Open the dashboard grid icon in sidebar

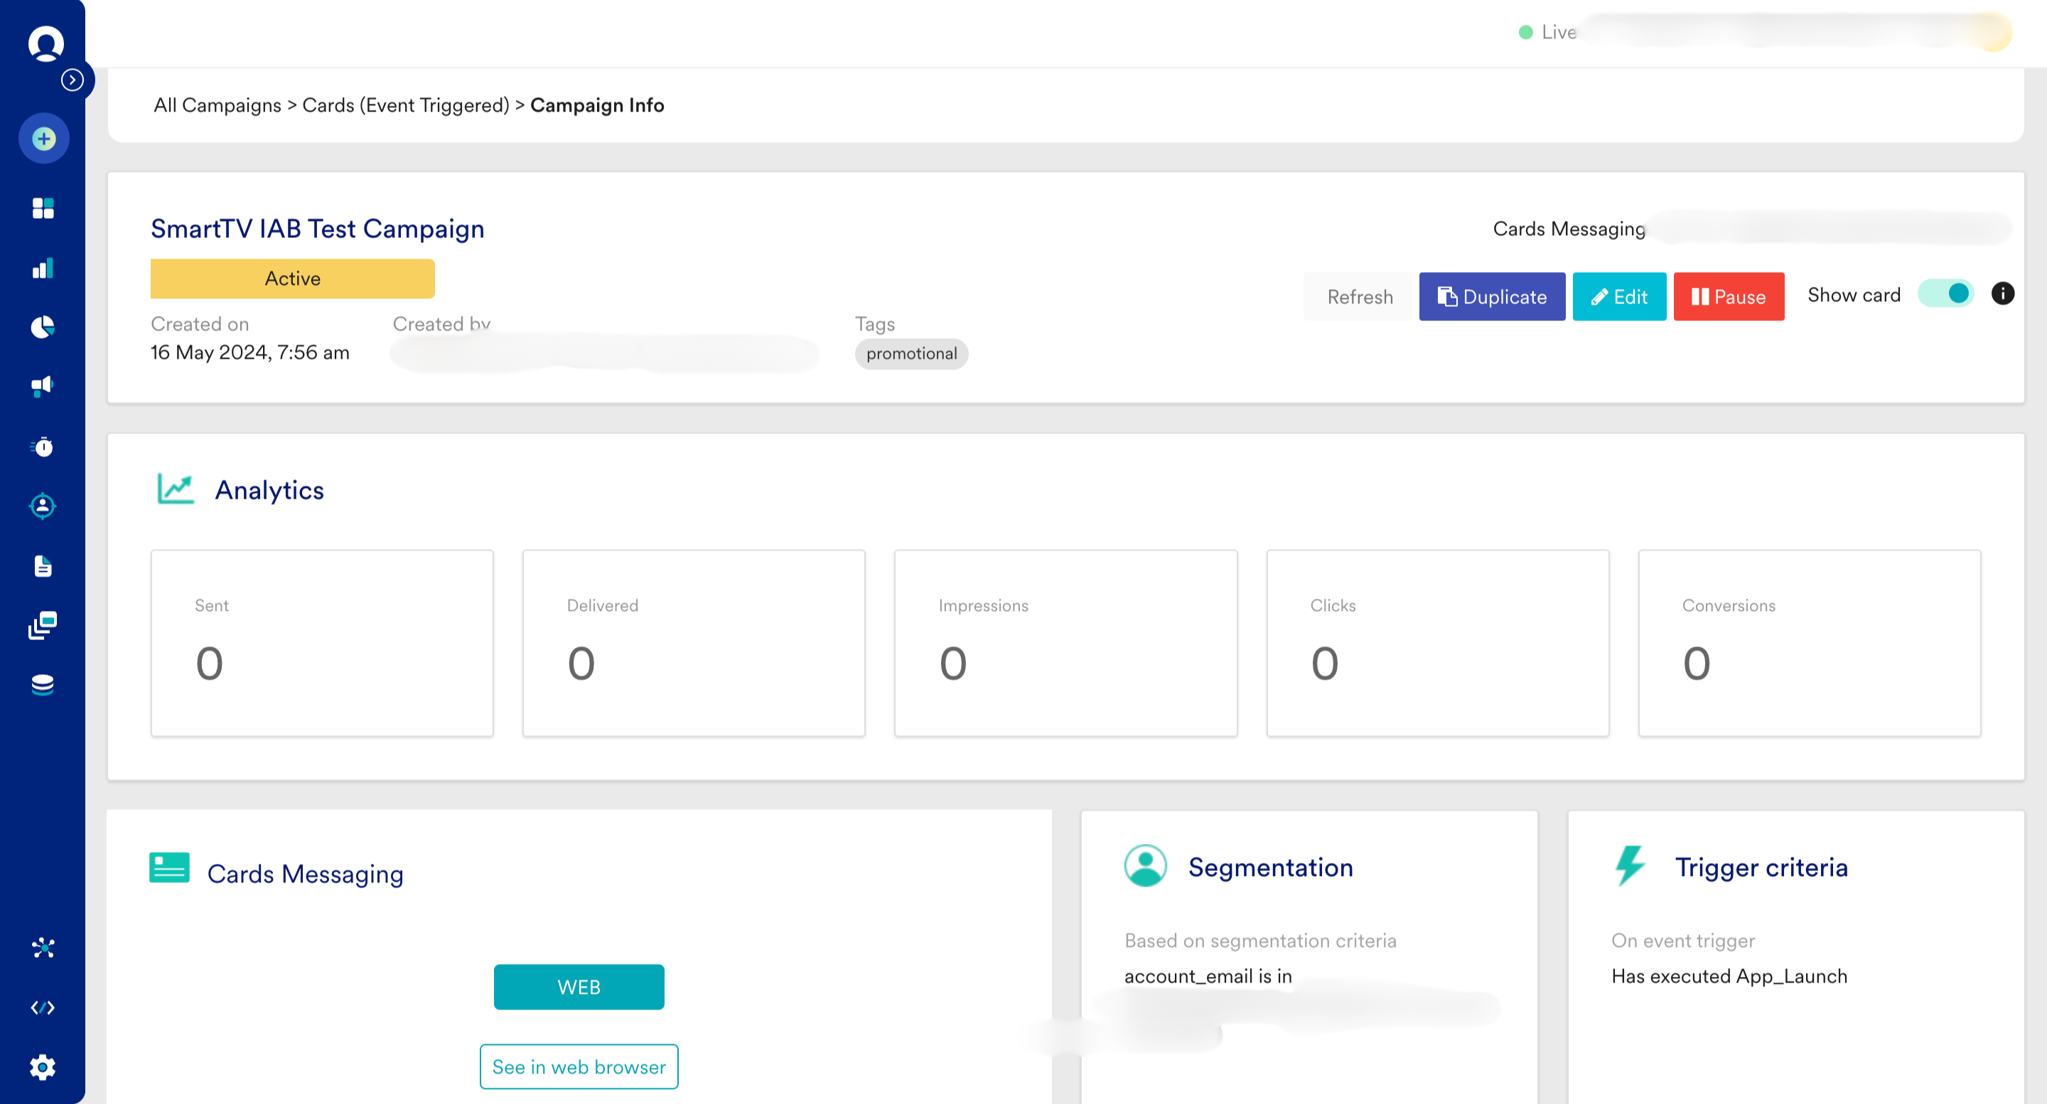coord(43,208)
